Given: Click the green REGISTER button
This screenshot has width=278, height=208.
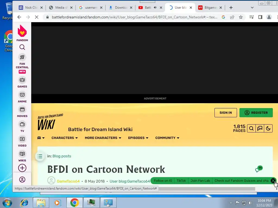Looking at the screenshot, I should click(256, 113).
